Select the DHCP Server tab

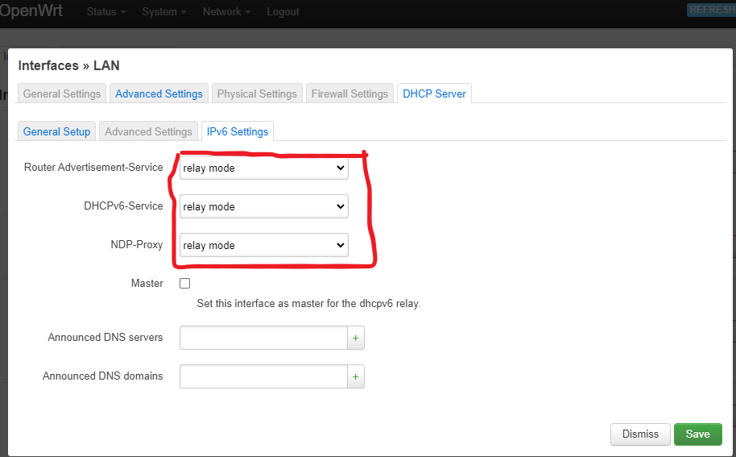click(434, 93)
